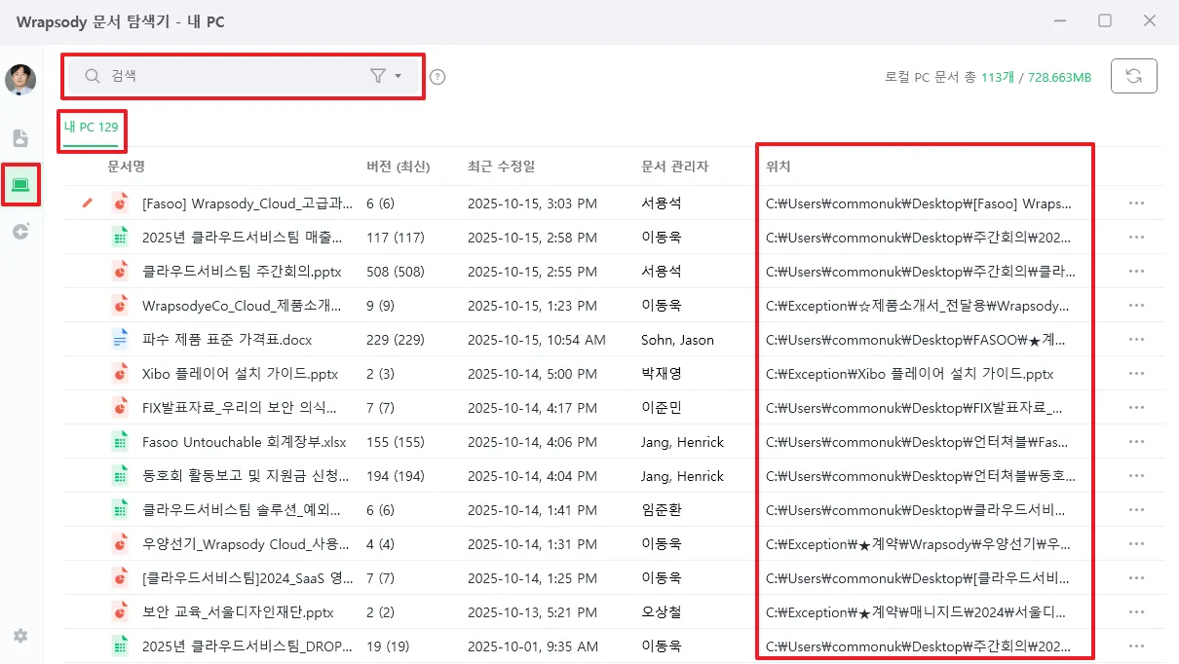Click the file icon of 보안 교육_서울디자인재단.pptx
Viewport: 1179px width, 664px height.
click(120, 612)
